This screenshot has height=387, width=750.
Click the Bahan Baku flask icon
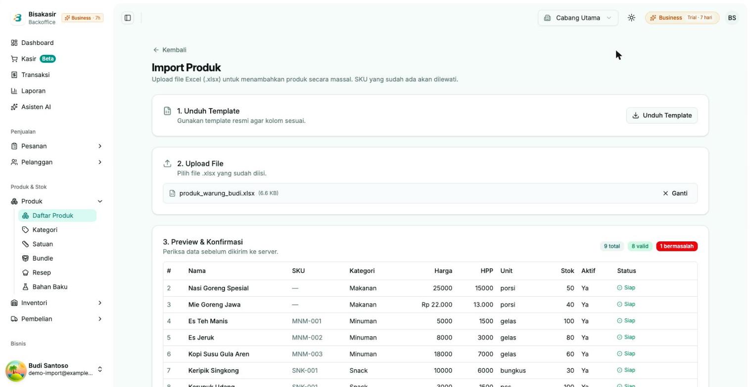pyautogui.click(x=26, y=287)
